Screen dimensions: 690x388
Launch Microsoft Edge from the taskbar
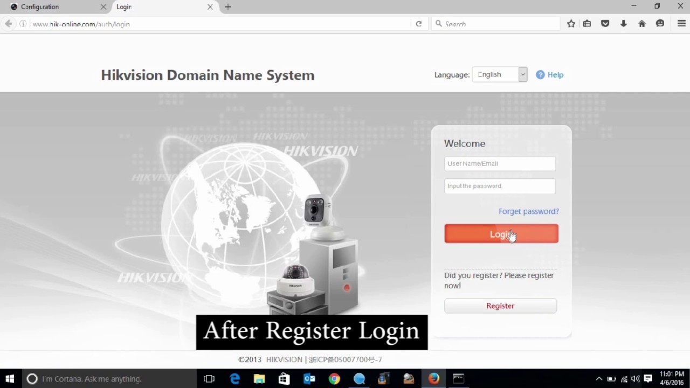coord(234,379)
